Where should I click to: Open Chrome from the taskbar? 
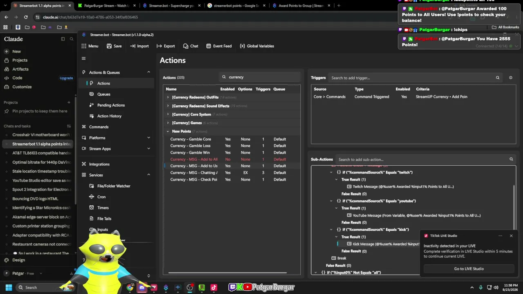130,287
